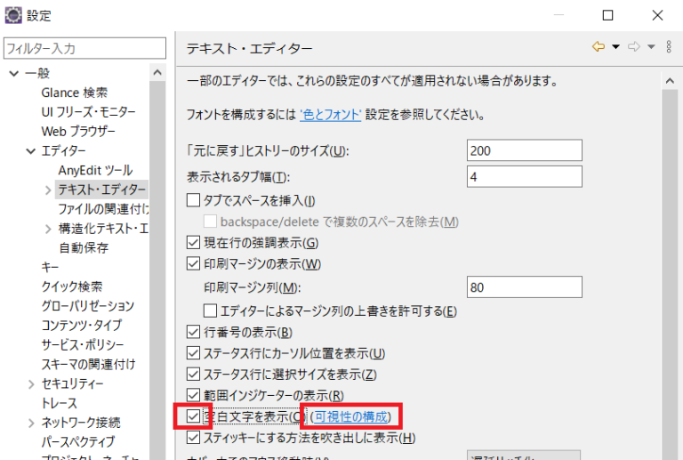Viewport: 683px width, 460px height.
Task: Collapse the 一般 tree node
Action: 14,73
